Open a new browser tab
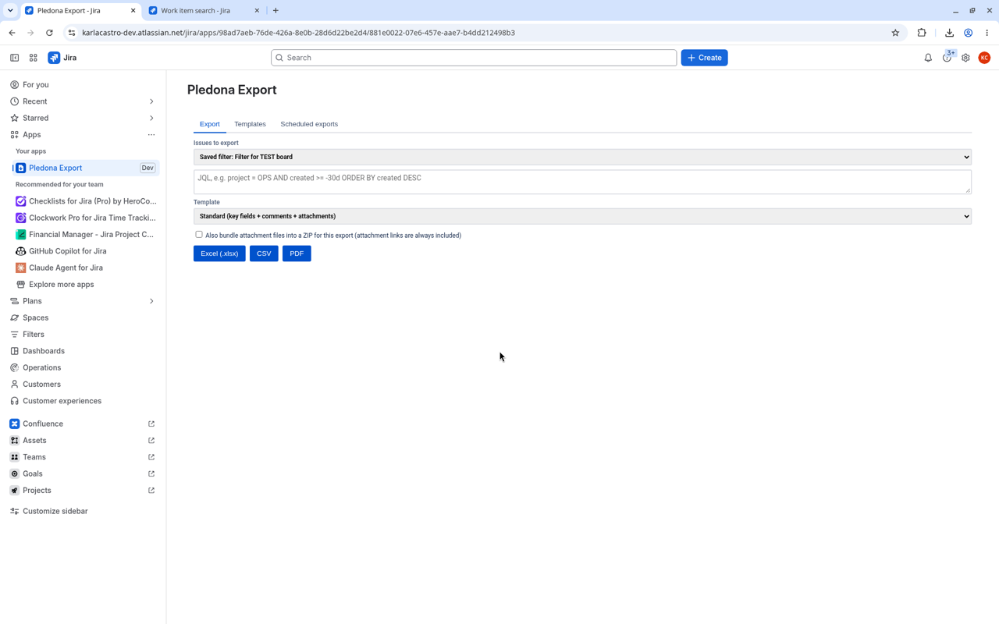The image size is (999, 624). click(x=276, y=10)
